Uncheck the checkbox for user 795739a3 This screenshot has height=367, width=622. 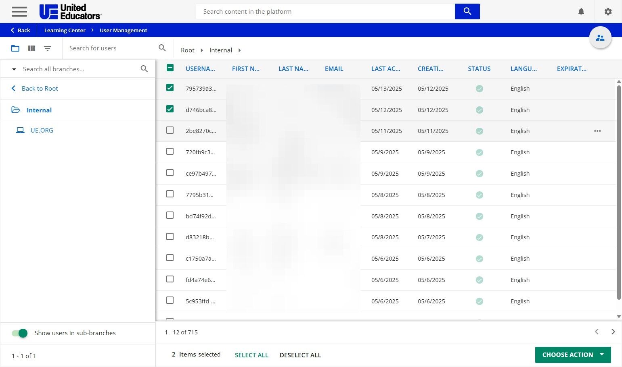[170, 88]
